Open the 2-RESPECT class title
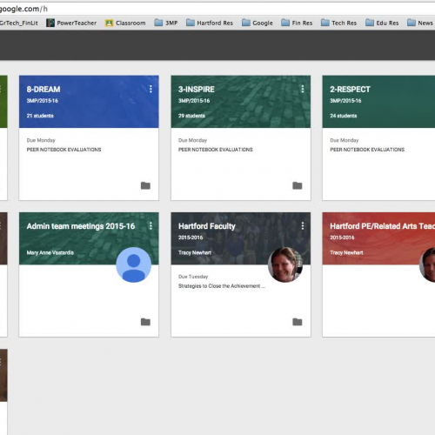Viewport: 435px width, 435px height. pos(350,90)
